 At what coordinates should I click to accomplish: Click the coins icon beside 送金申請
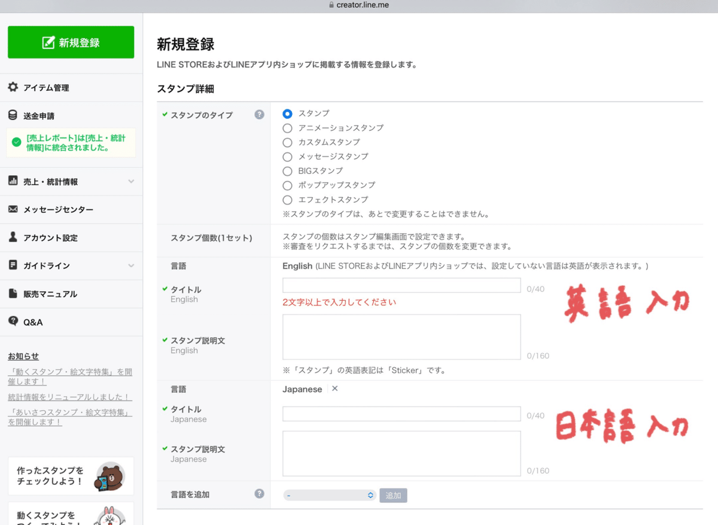click(x=13, y=115)
